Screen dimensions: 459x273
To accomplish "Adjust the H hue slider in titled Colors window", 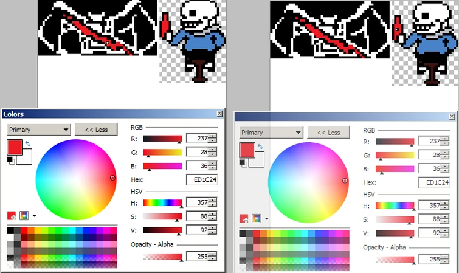I will (162, 203).
